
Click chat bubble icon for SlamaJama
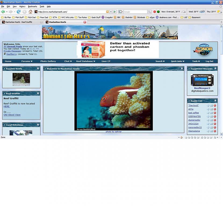208,131
